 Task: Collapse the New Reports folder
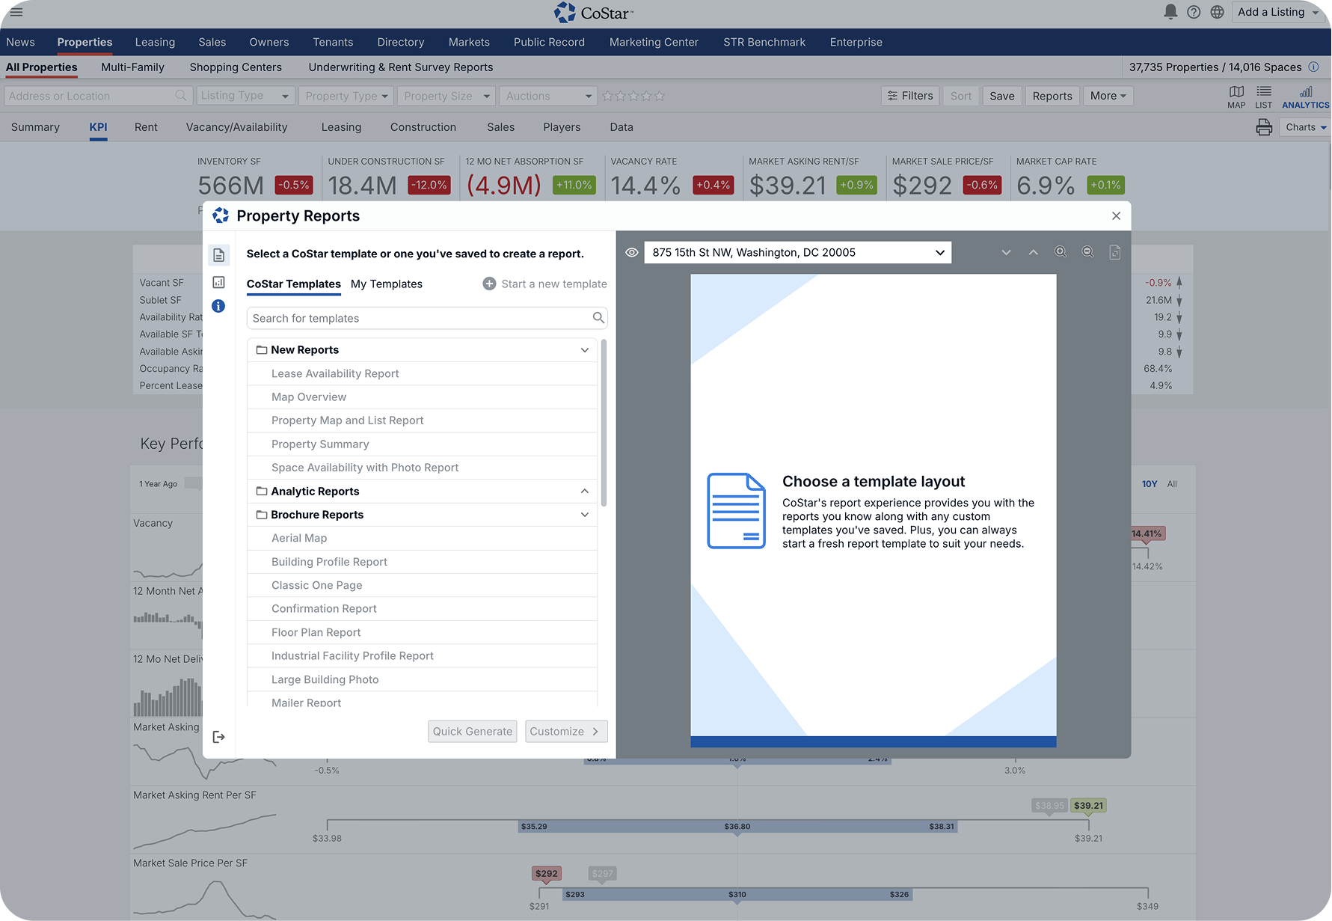click(x=584, y=350)
